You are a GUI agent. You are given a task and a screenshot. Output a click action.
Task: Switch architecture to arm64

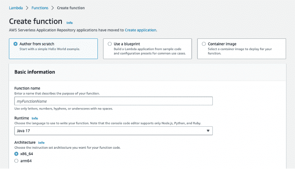17,161
